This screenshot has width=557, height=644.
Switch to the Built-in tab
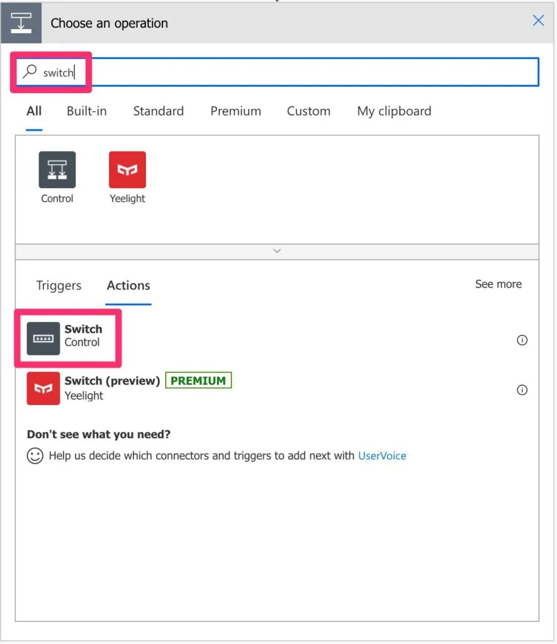click(x=87, y=111)
